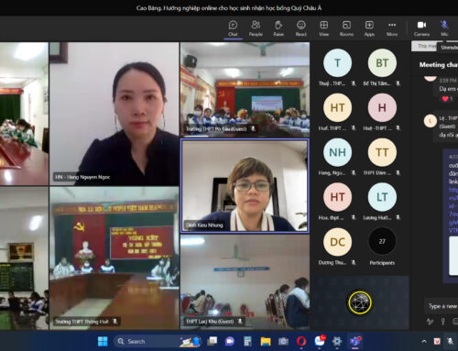Screen dimensions: 458x351
Task: Click the red V tray icon
Action: pyautogui.click(x=437, y=341)
